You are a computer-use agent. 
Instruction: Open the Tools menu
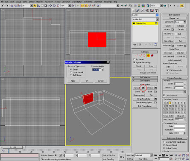12,2
